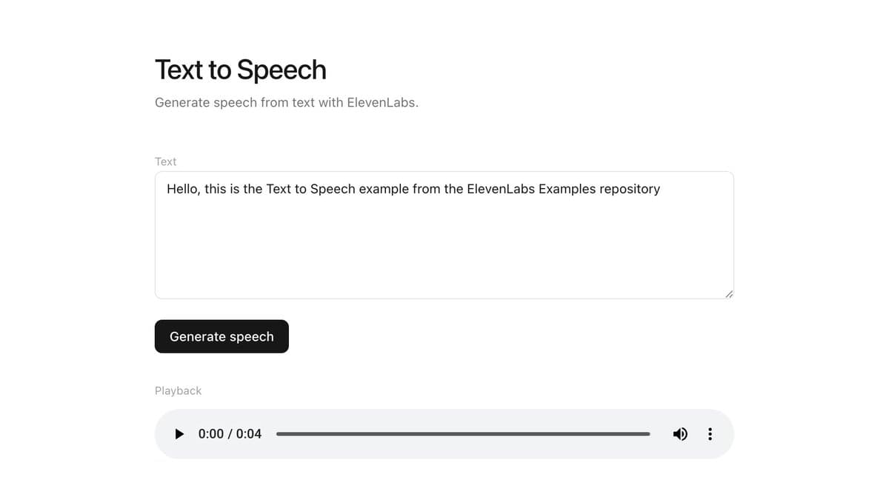Click the Generate speech button

[222, 336]
